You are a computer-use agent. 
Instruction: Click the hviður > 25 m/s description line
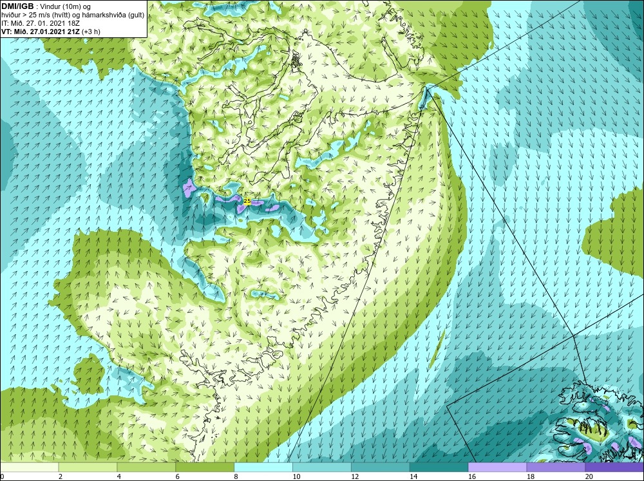(x=72, y=15)
